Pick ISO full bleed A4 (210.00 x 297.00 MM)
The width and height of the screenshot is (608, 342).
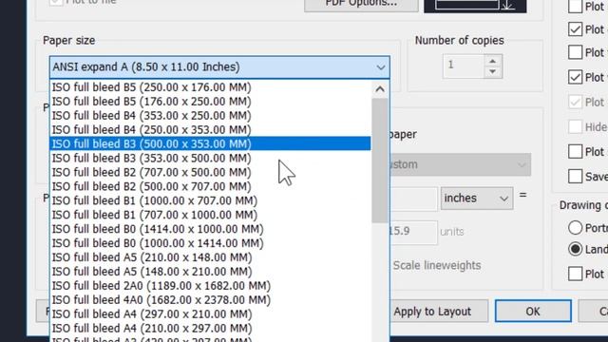(x=210, y=329)
